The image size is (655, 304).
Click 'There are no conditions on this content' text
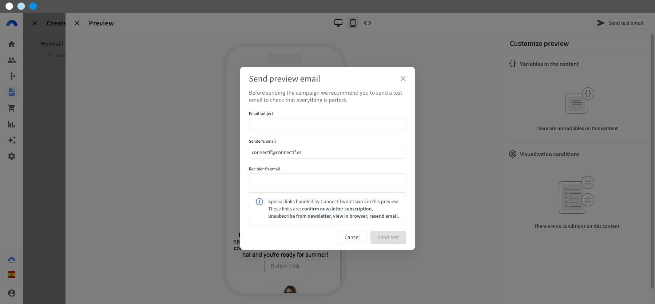(x=576, y=226)
